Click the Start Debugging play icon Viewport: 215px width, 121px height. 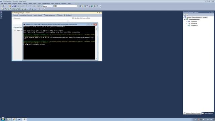click(41, 6)
